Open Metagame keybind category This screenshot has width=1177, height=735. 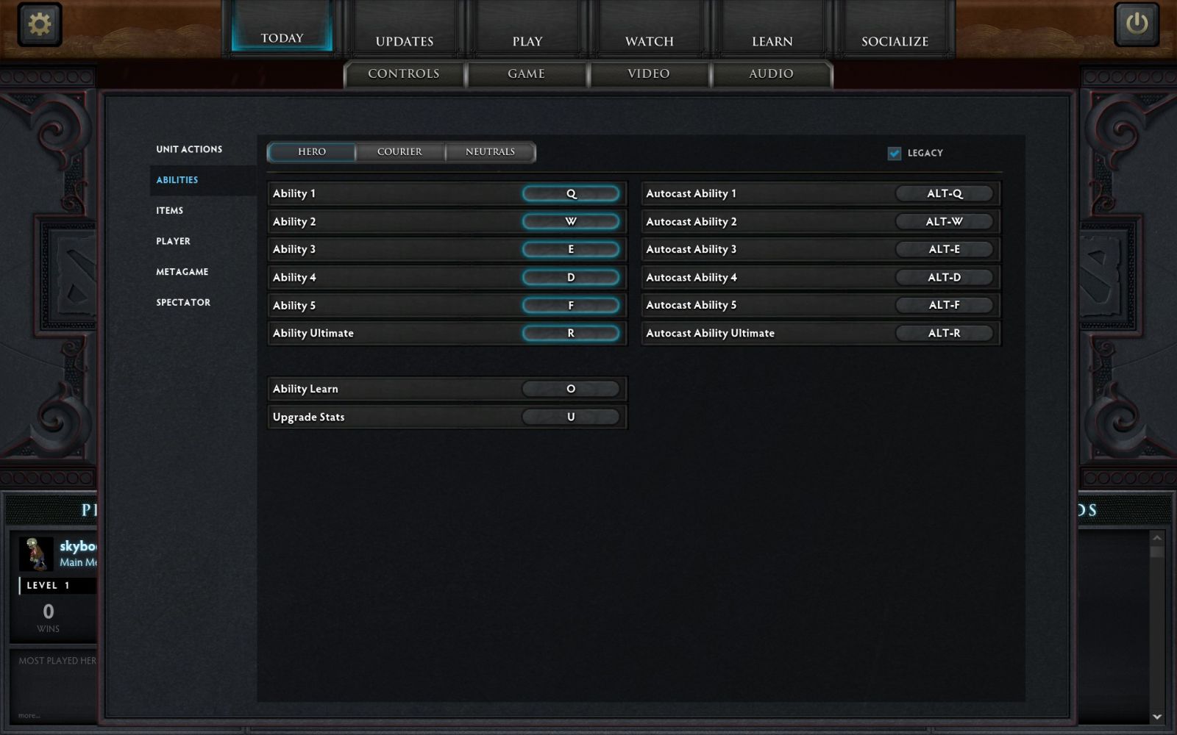182,272
